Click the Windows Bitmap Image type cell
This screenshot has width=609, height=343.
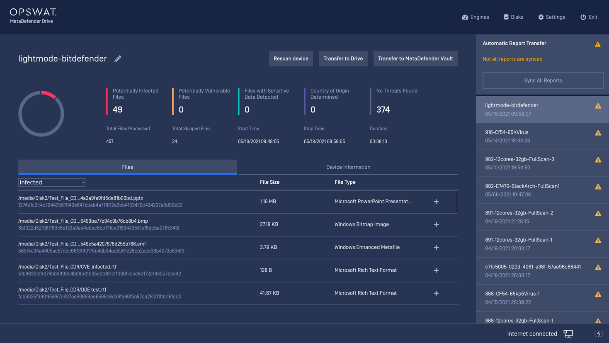(362, 224)
